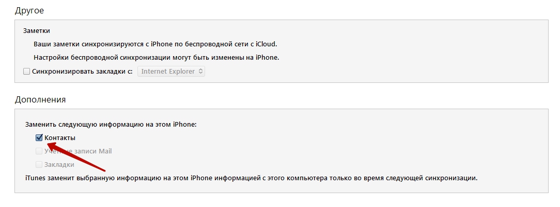
Task: Click the Закладки label under Дополнения
Action: (59, 165)
